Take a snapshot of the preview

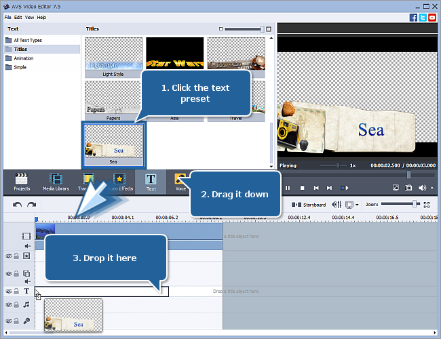pyautogui.click(x=408, y=188)
